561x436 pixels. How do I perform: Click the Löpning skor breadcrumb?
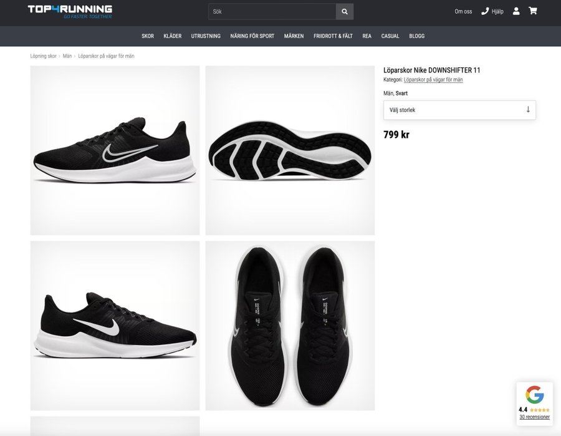(43, 56)
